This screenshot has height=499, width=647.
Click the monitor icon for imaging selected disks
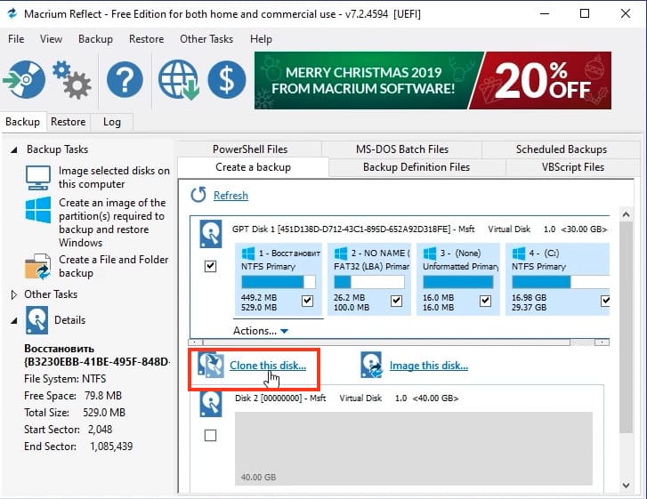(38, 177)
